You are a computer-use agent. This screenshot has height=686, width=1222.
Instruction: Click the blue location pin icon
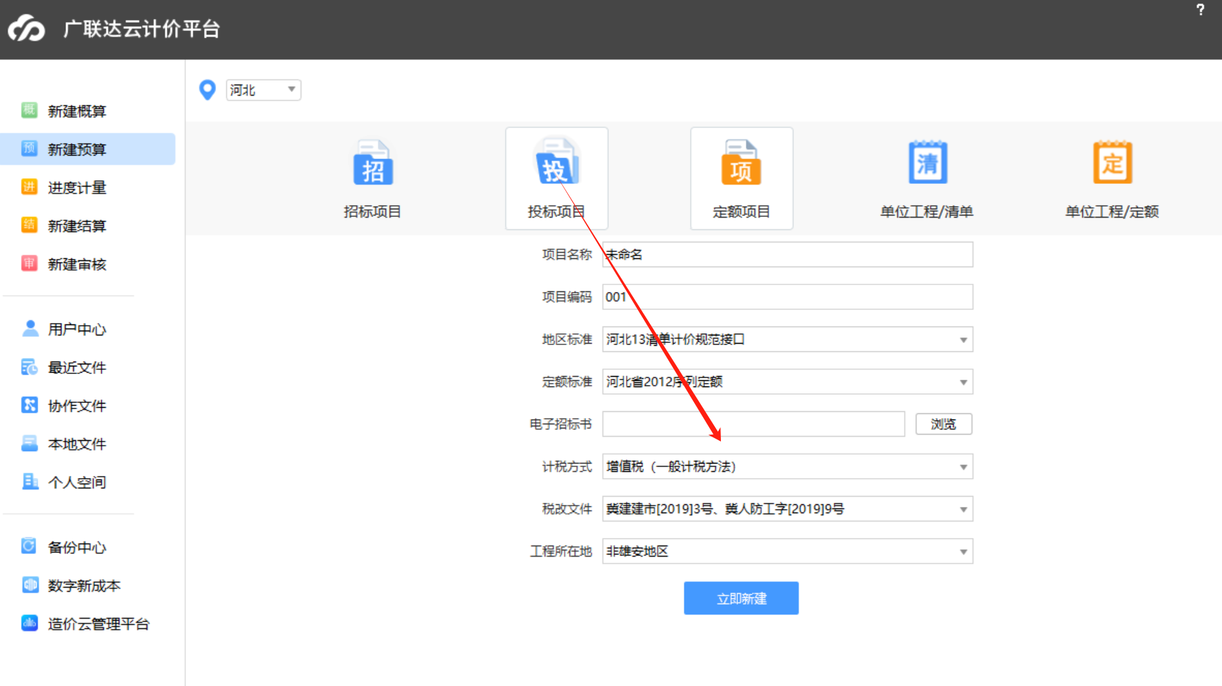pyautogui.click(x=207, y=90)
